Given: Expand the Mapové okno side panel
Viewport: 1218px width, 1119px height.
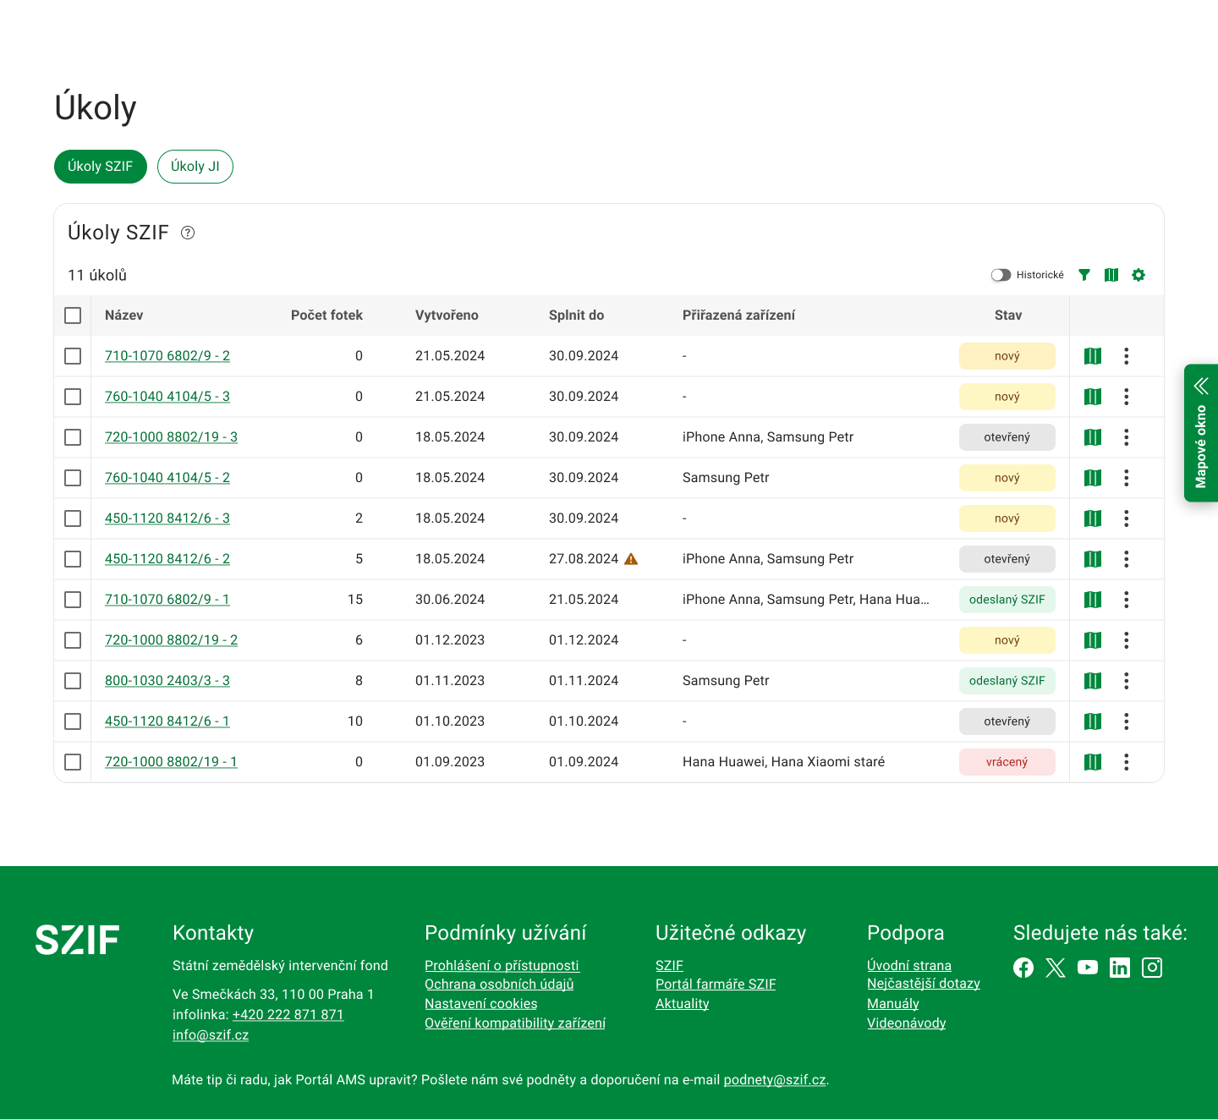Looking at the screenshot, I should point(1201,433).
